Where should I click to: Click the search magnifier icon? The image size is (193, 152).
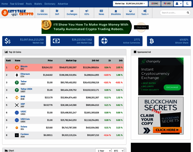click(188, 13)
